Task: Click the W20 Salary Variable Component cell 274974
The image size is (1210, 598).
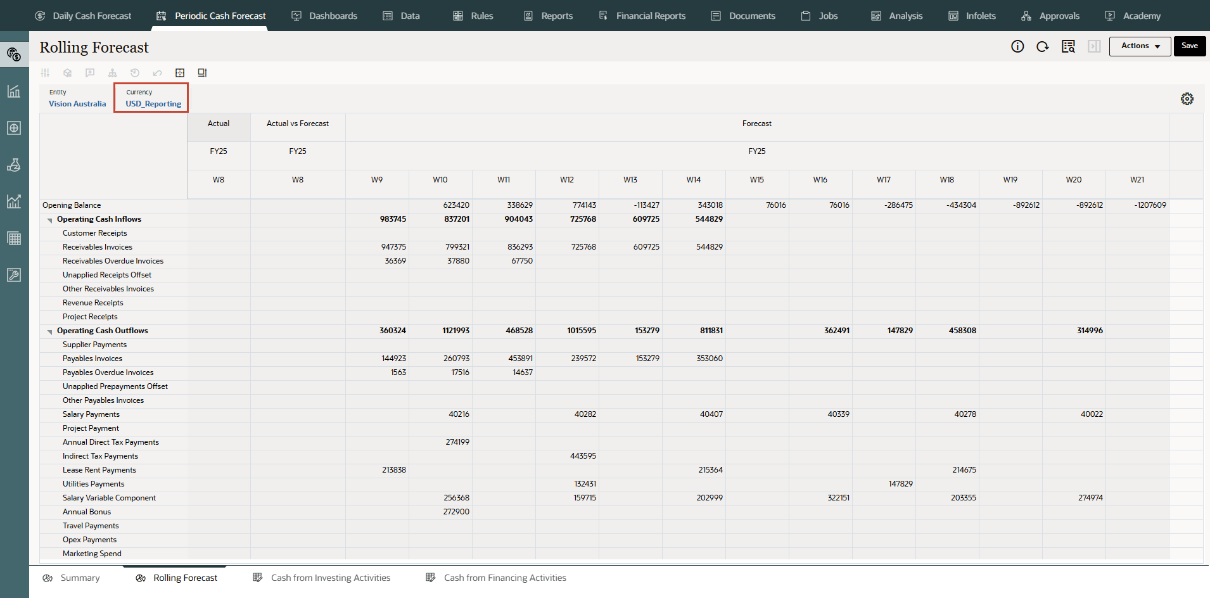Action: (1074, 498)
